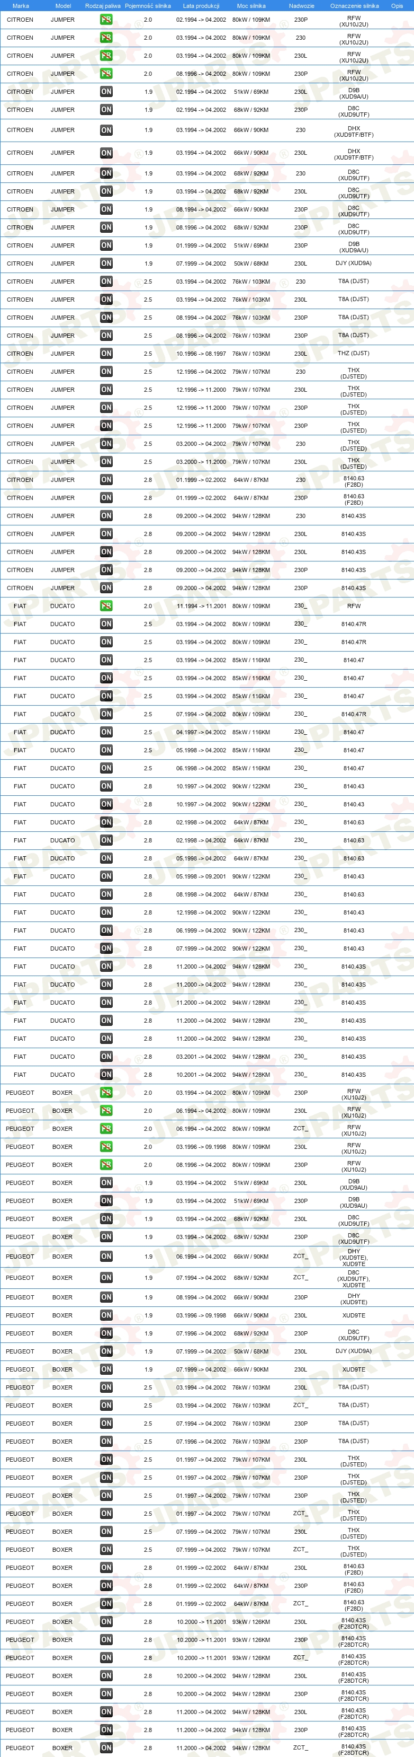
Task: Click Citroen date cell '01.1999 -> 04.2002'
Action: tap(201, 245)
